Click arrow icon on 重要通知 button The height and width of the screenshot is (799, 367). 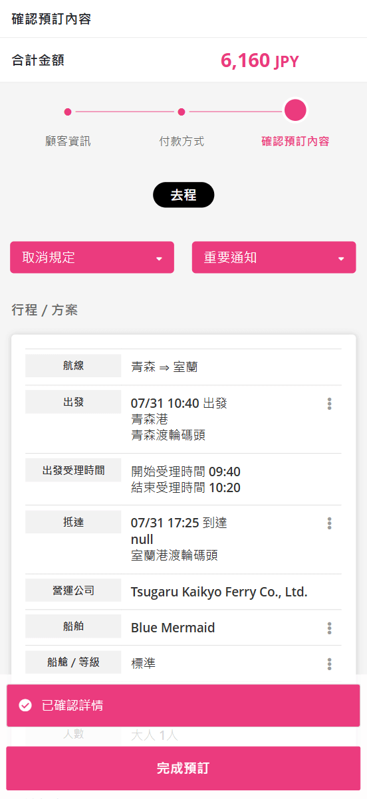pos(341,258)
